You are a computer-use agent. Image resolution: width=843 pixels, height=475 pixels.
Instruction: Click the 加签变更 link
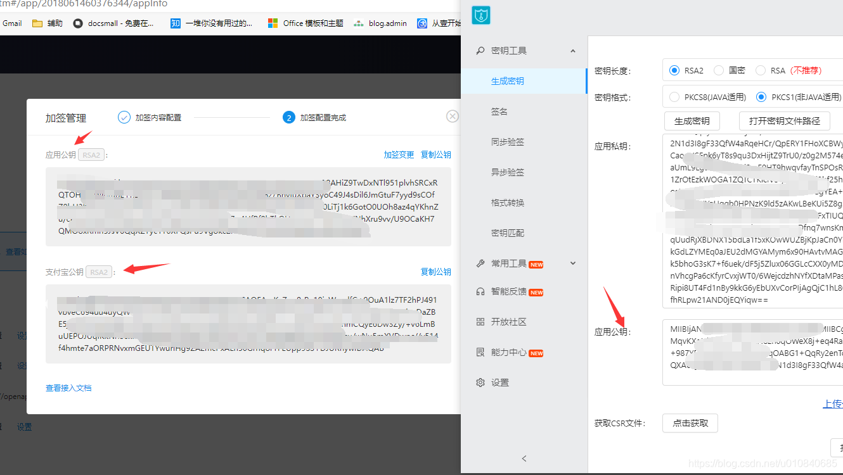399,155
